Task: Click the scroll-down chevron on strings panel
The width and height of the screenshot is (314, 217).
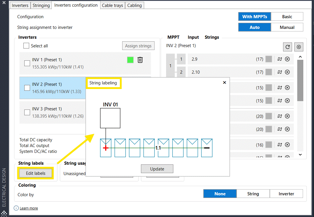Action: pos(300,155)
